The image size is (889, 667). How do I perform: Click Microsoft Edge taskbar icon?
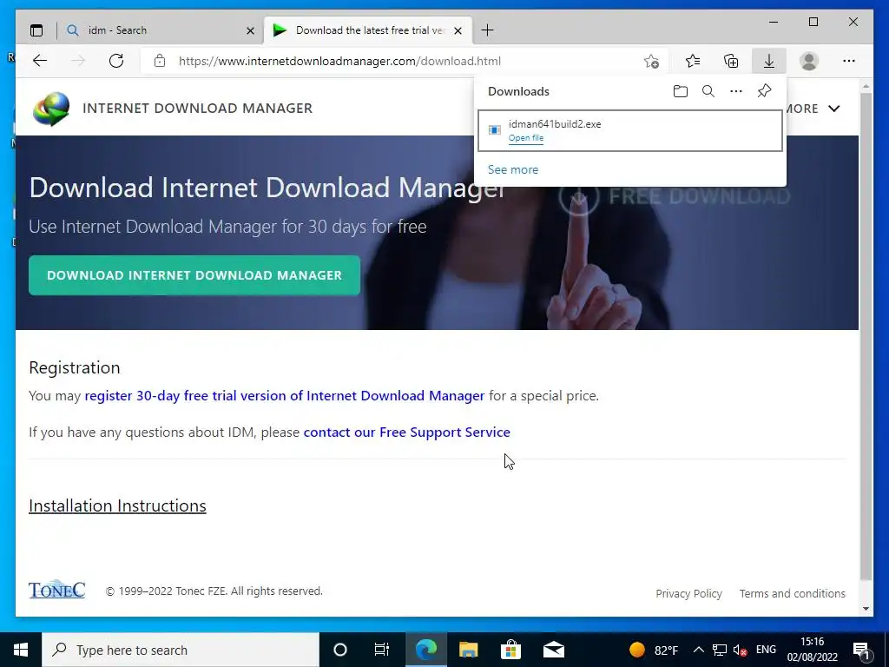tap(425, 650)
